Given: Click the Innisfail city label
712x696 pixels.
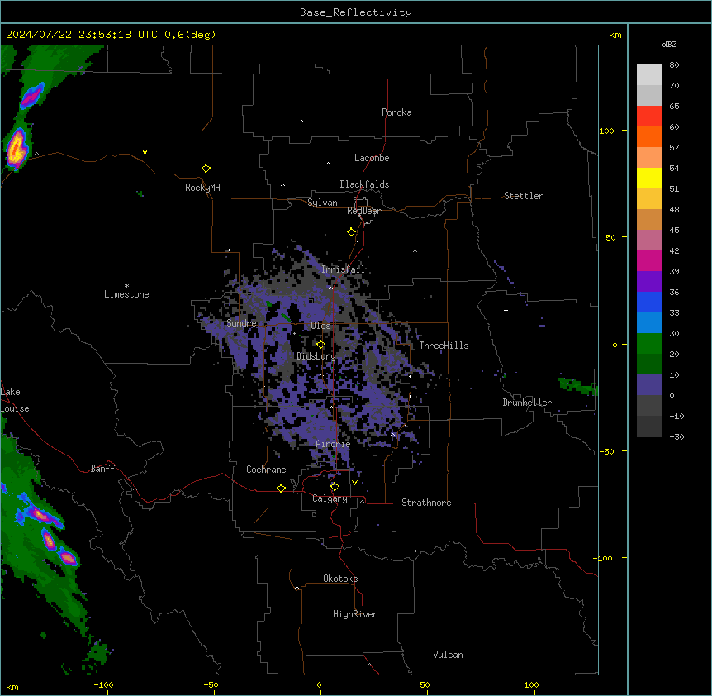Looking at the screenshot, I should tap(343, 269).
